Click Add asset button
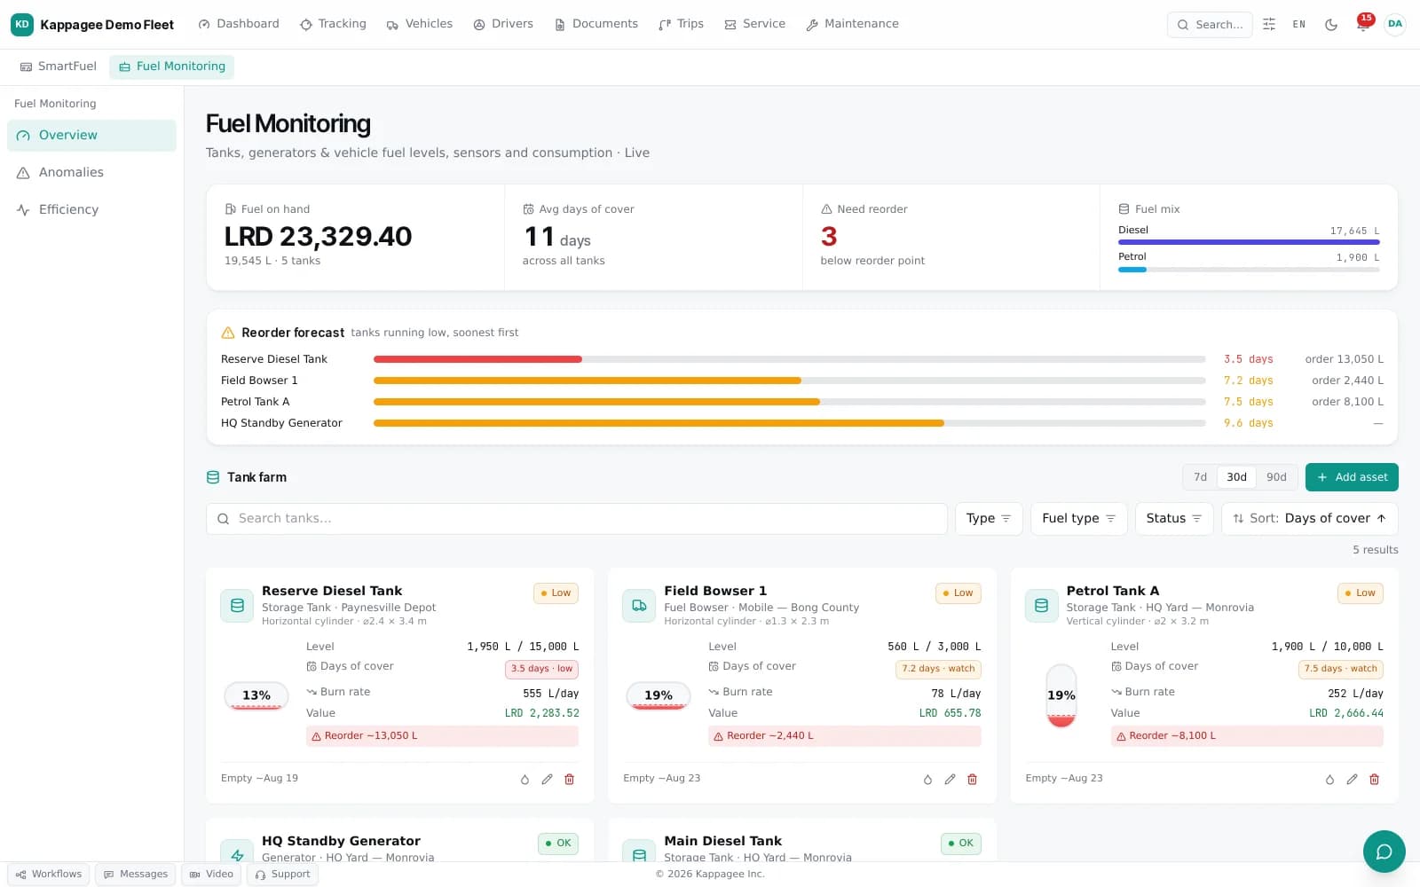Screen dimensions: 1420x887 click(1352, 477)
